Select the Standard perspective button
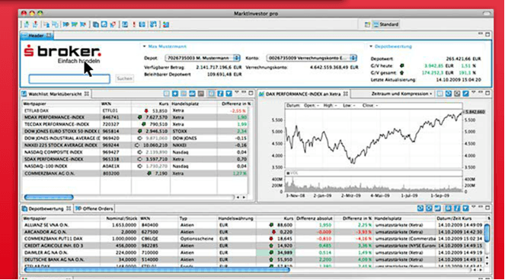The width and height of the screenshot is (505, 280). pos(386,24)
